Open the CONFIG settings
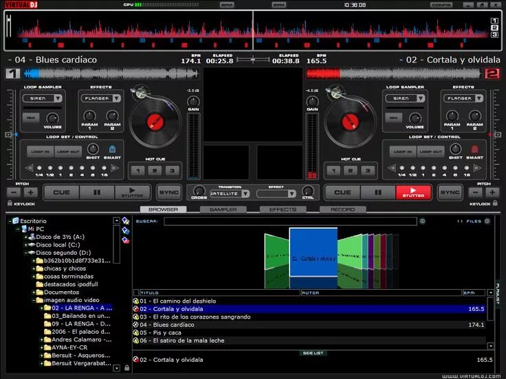 (441, 5)
